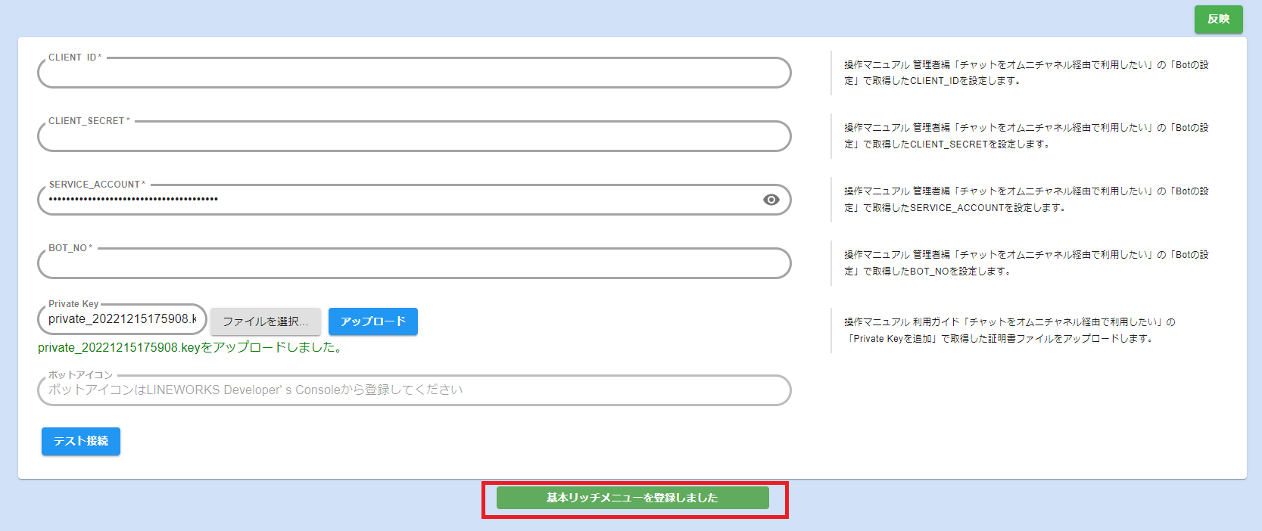Click the Private Key filename field
The height and width of the screenshot is (531, 1262).
pyautogui.click(x=122, y=319)
